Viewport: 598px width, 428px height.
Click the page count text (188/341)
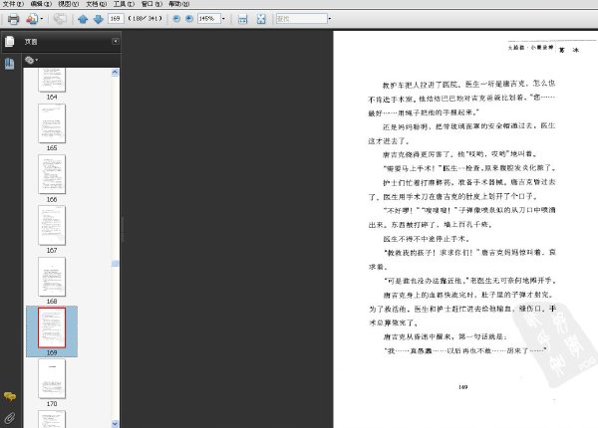point(145,18)
